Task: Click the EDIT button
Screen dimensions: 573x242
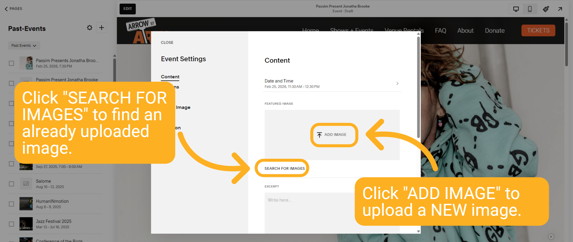Action: point(128,9)
